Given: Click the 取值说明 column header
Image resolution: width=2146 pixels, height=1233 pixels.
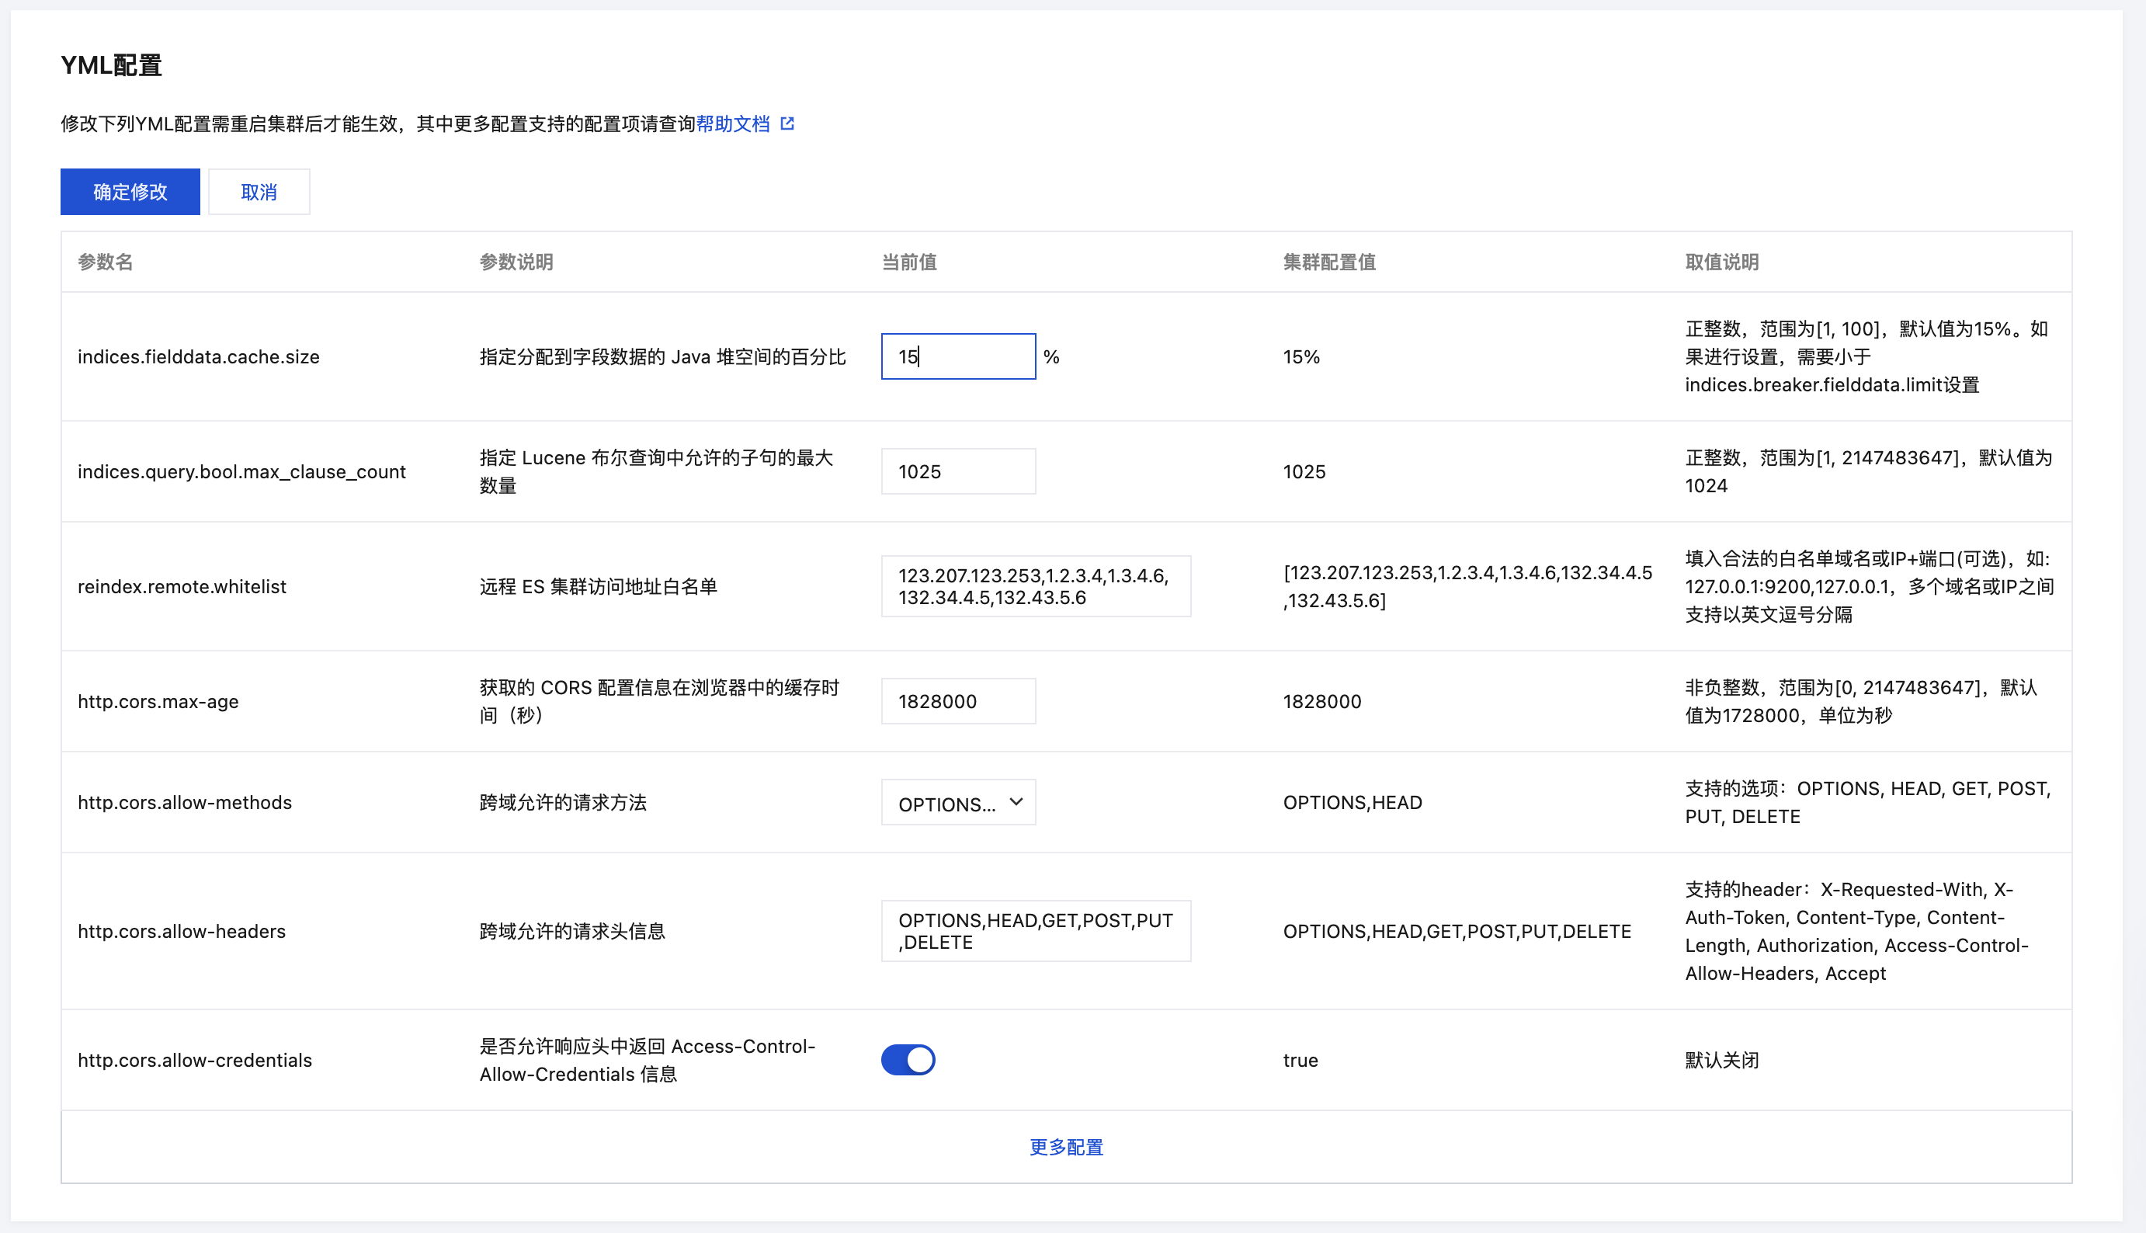Looking at the screenshot, I should click(1721, 262).
